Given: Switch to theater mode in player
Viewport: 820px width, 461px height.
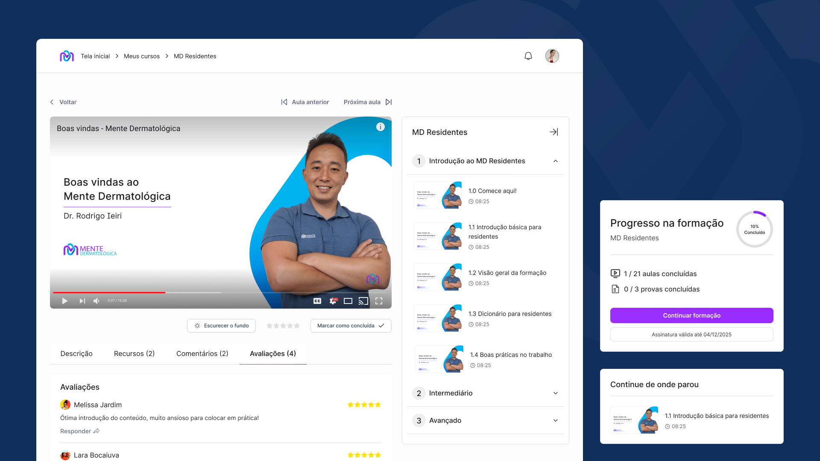Looking at the screenshot, I should point(348,301).
